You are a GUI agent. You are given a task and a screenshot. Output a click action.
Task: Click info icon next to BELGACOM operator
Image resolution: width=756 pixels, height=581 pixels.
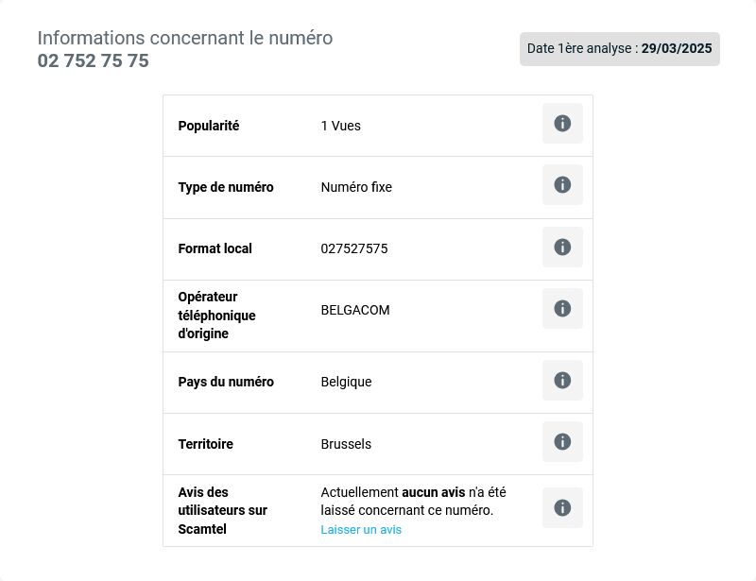[562, 309]
